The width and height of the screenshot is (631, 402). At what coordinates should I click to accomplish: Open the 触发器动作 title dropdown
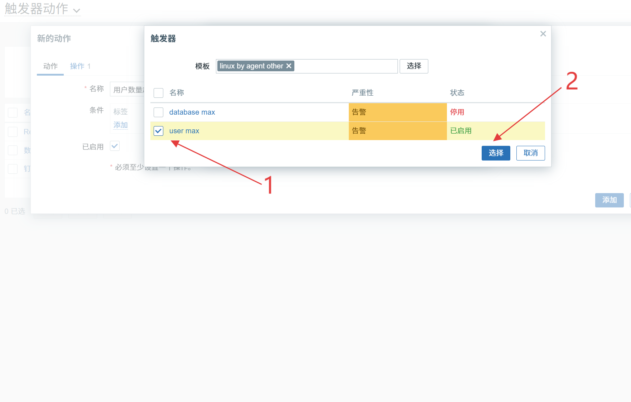click(x=42, y=9)
